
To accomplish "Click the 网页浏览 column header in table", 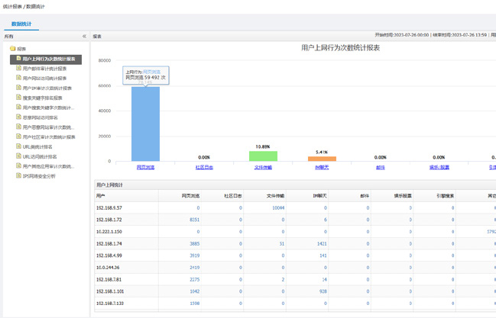I will tap(190, 196).
